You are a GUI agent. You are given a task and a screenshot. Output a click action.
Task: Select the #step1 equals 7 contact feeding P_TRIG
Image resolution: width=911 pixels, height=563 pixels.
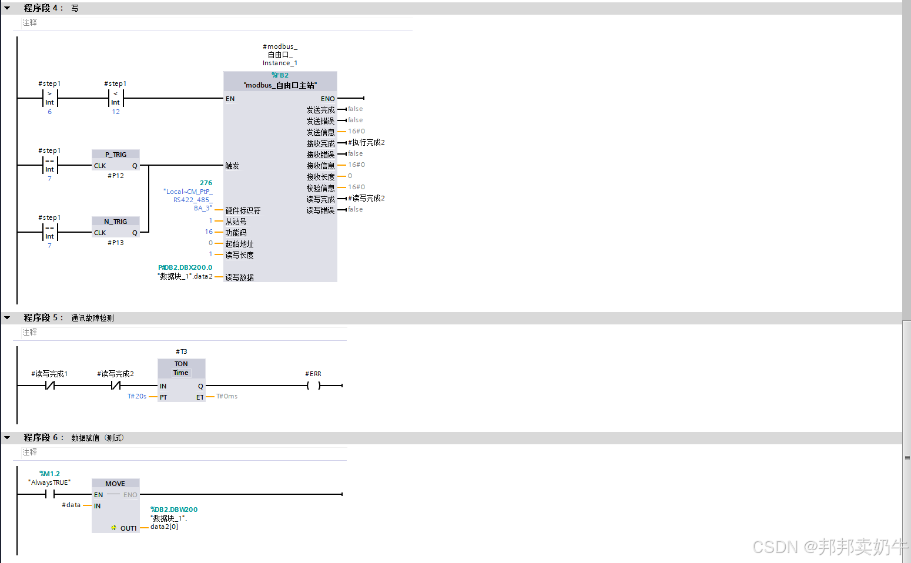[49, 165]
